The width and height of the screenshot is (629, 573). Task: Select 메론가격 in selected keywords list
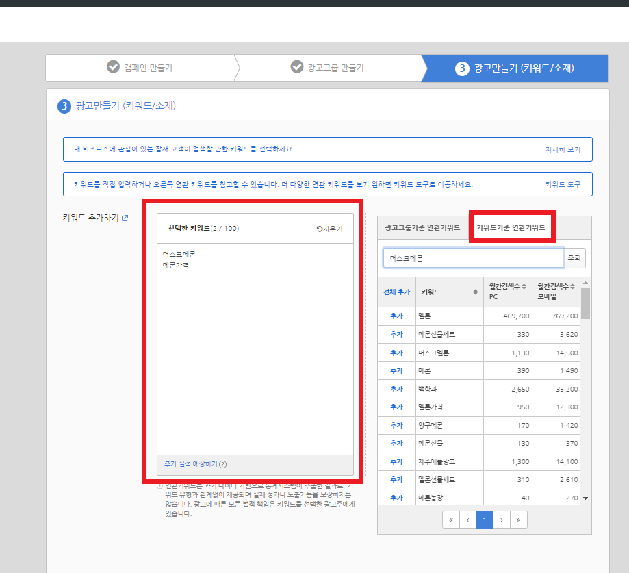tap(176, 265)
